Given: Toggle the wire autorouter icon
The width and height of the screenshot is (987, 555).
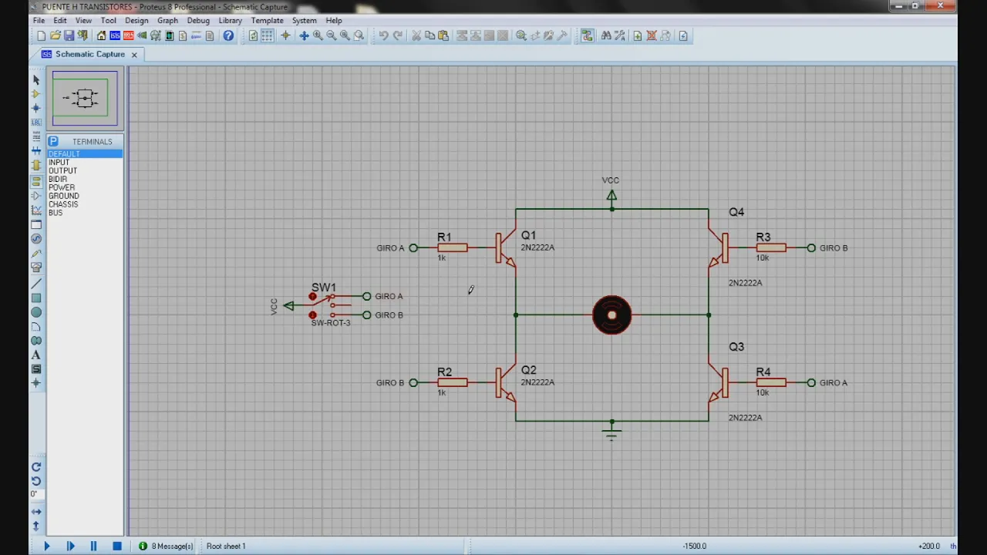Looking at the screenshot, I should click(588, 35).
